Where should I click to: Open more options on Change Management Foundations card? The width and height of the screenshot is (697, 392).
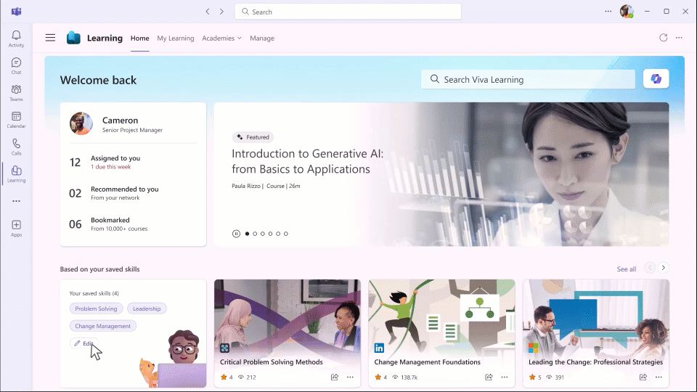pos(504,377)
